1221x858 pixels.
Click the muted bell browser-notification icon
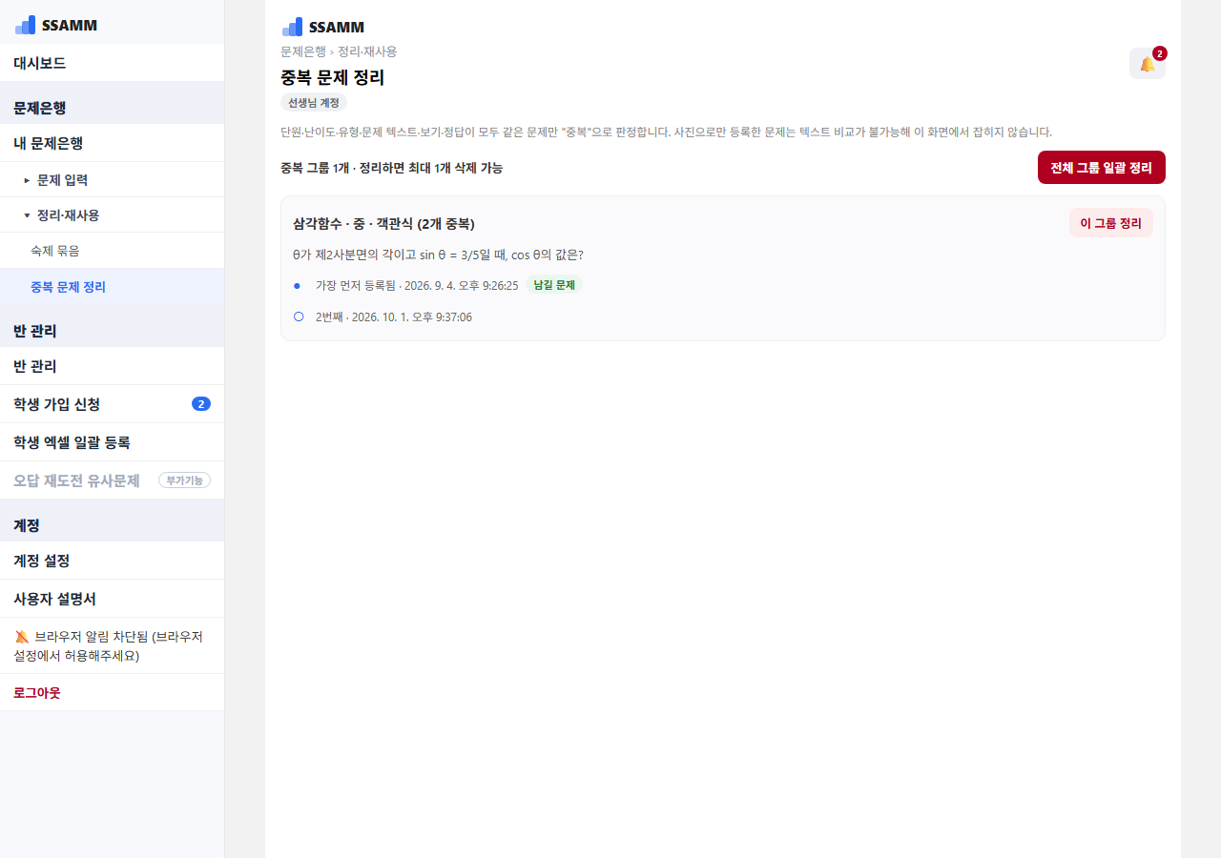click(x=22, y=637)
